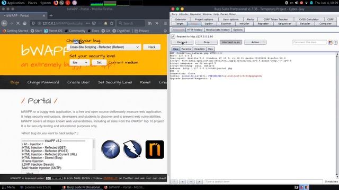This screenshot has width=339, height=190.
Task: Open Parrot OS bookmark
Action: pyautogui.click(x=53, y=31)
